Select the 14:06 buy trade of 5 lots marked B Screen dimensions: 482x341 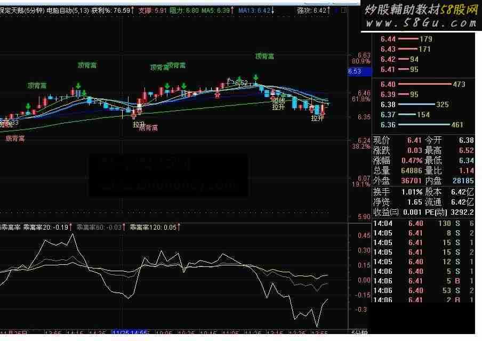(423, 281)
